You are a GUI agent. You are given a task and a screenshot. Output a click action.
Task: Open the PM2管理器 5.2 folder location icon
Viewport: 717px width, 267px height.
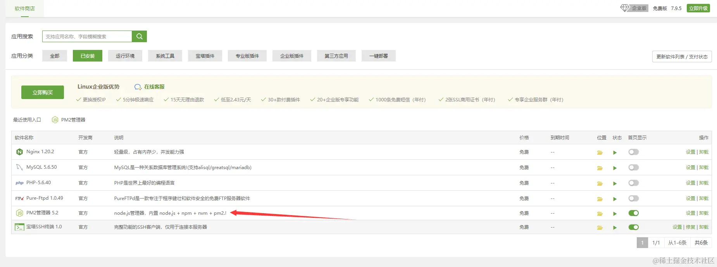click(600, 214)
